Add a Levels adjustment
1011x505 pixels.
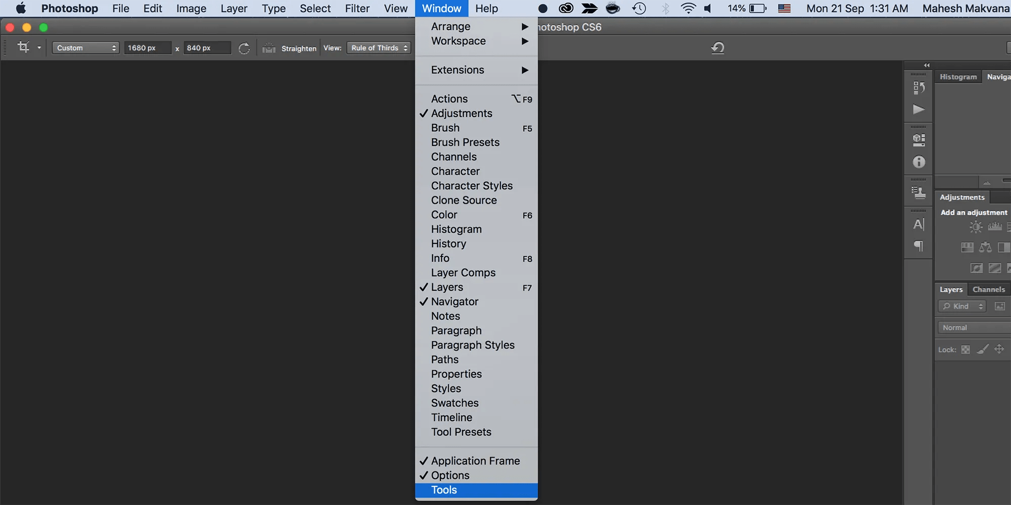(995, 226)
